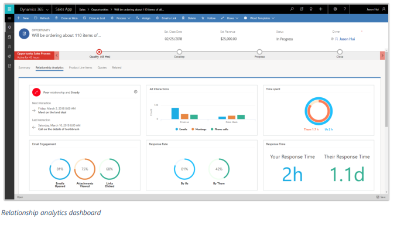
Task: Open the app launcher waffle icon
Action: 9,9
